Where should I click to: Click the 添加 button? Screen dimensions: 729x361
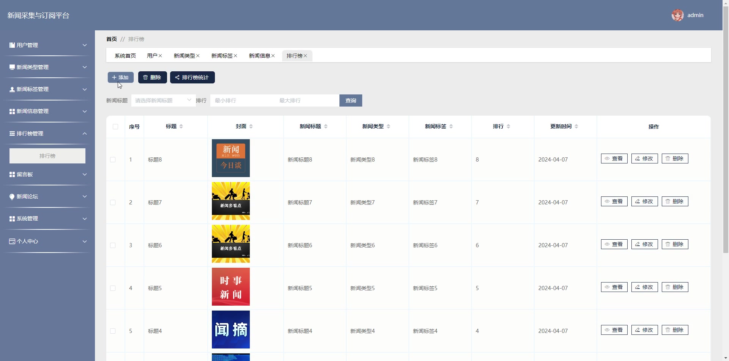121,77
